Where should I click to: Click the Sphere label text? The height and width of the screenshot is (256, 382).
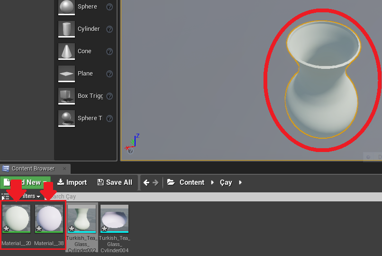click(87, 7)
